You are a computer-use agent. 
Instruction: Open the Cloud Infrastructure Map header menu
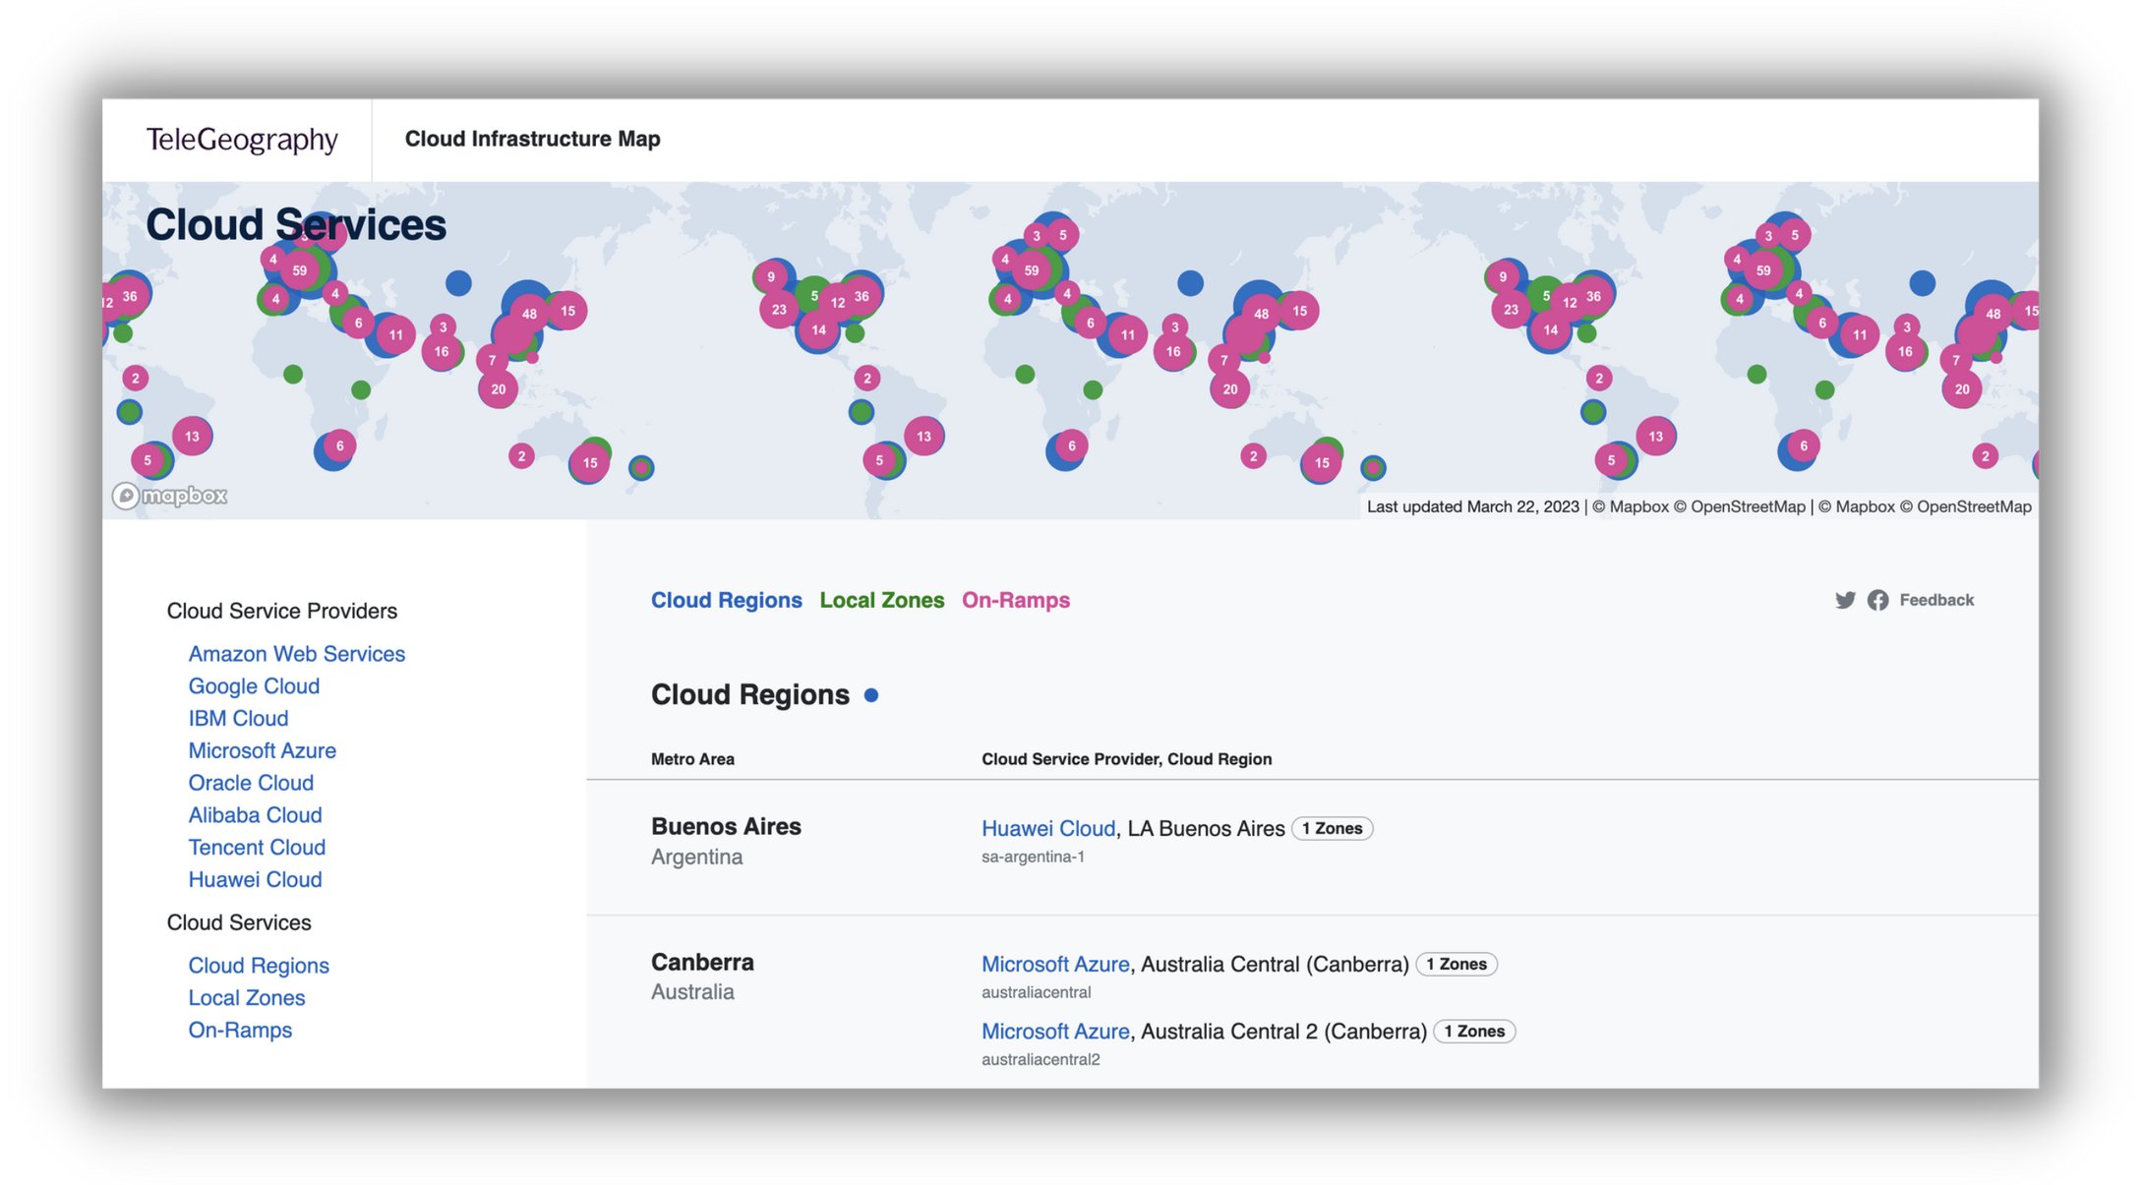(x=532, y=139)
